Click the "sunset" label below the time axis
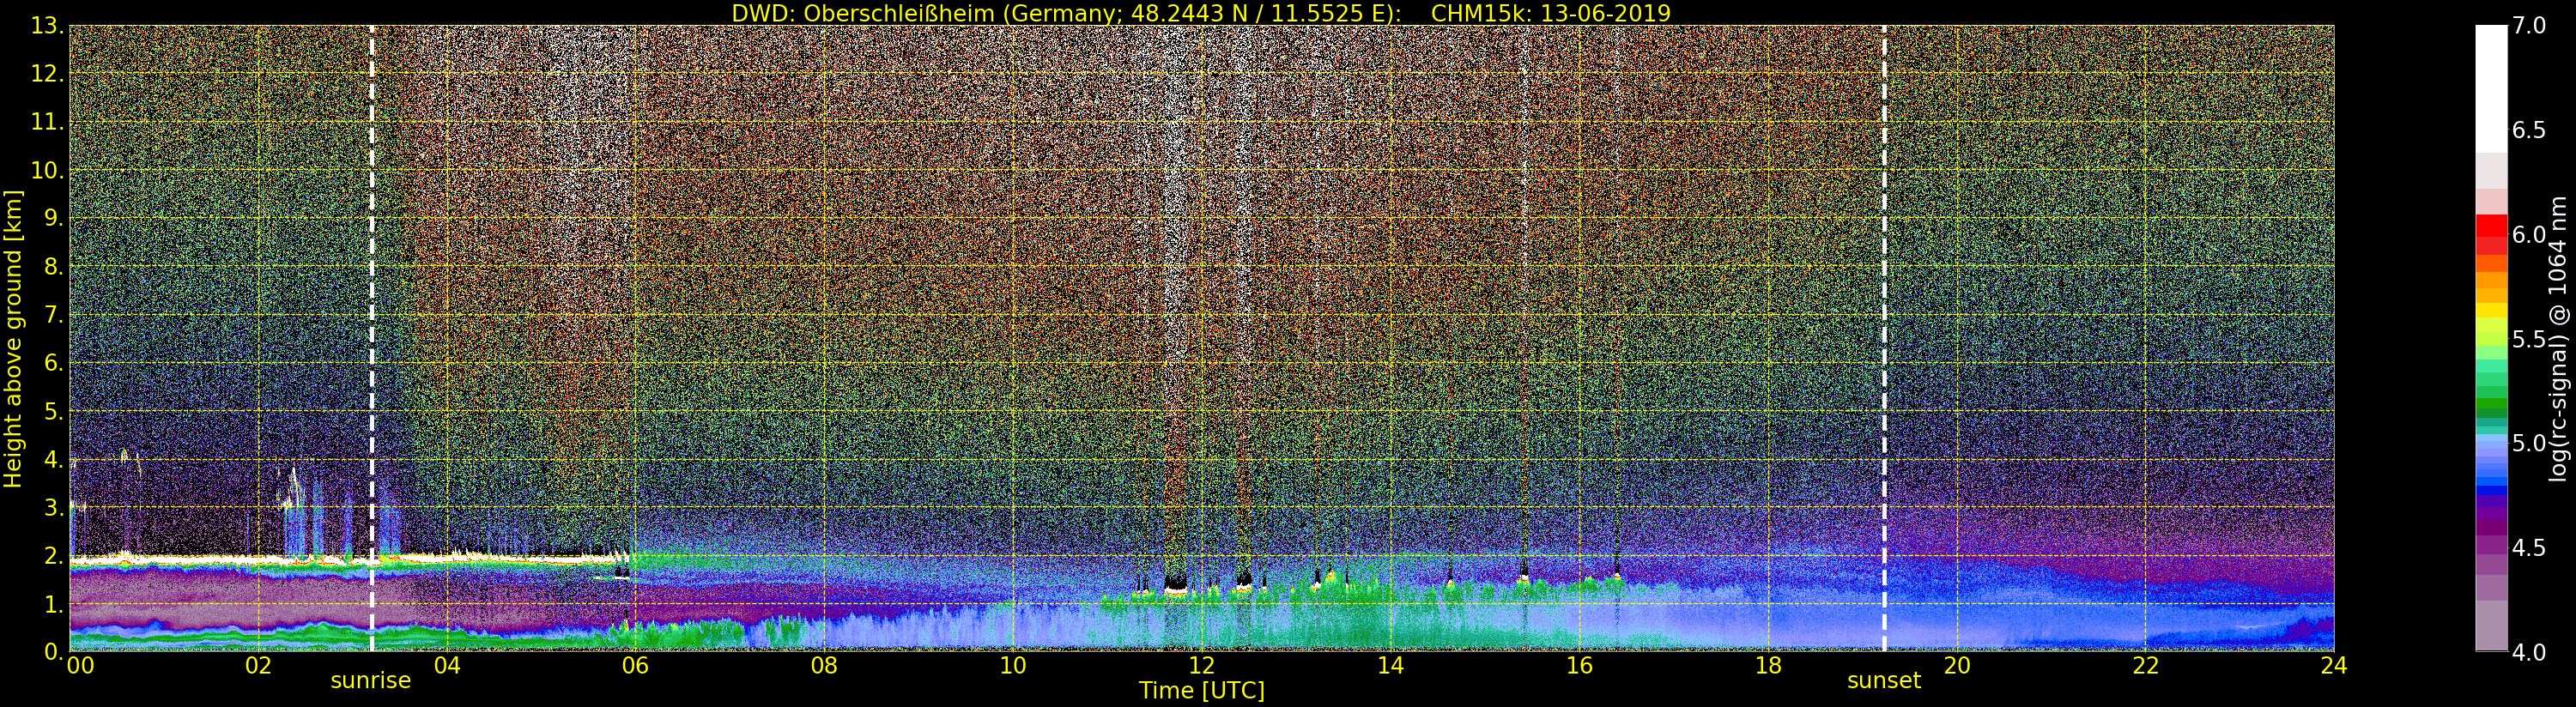The image size is (2576, 707). point(1884,680)
